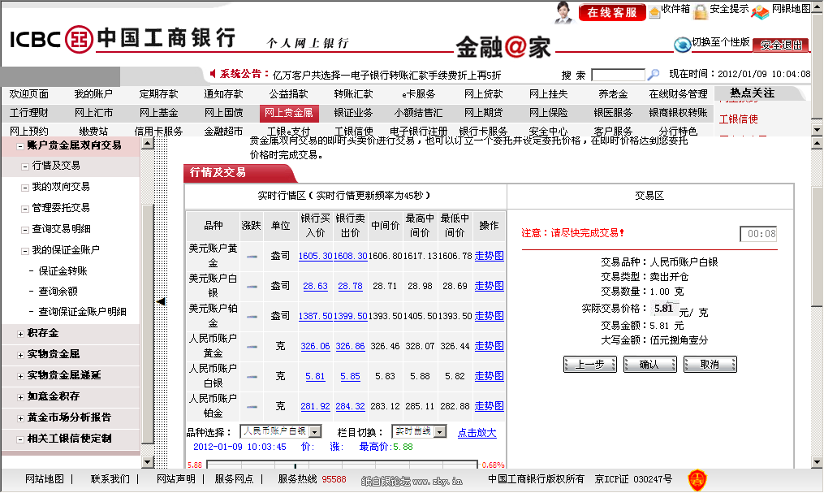Click the actual trade price 5.81 field
The height and width of the screenshot is (493, 824).
(664, 309)
